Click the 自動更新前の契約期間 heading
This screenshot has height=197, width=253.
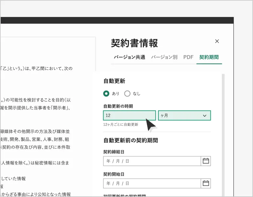[131, 140]
